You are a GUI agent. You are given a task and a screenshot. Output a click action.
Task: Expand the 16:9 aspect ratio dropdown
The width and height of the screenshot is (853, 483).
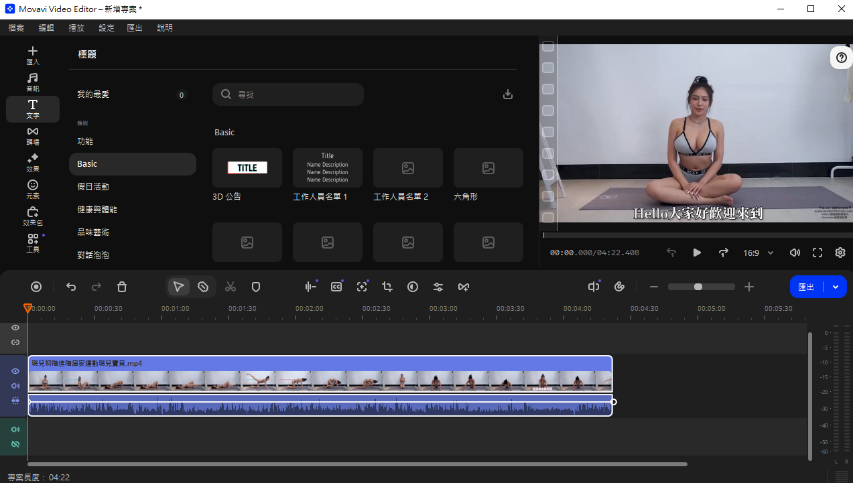point(759,253)
